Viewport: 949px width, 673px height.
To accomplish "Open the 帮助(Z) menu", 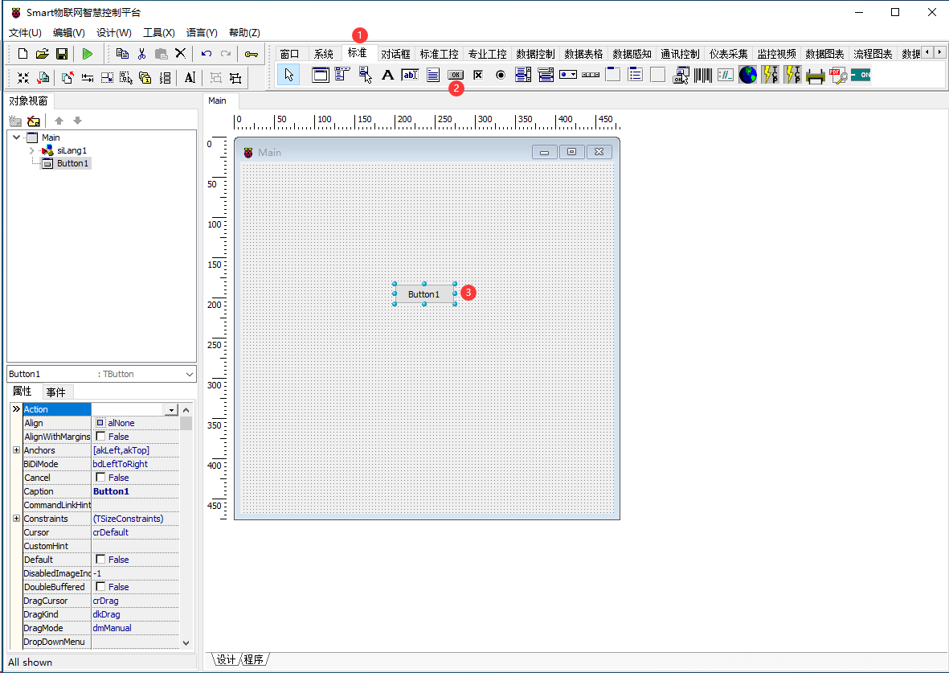I will (244, 33).
